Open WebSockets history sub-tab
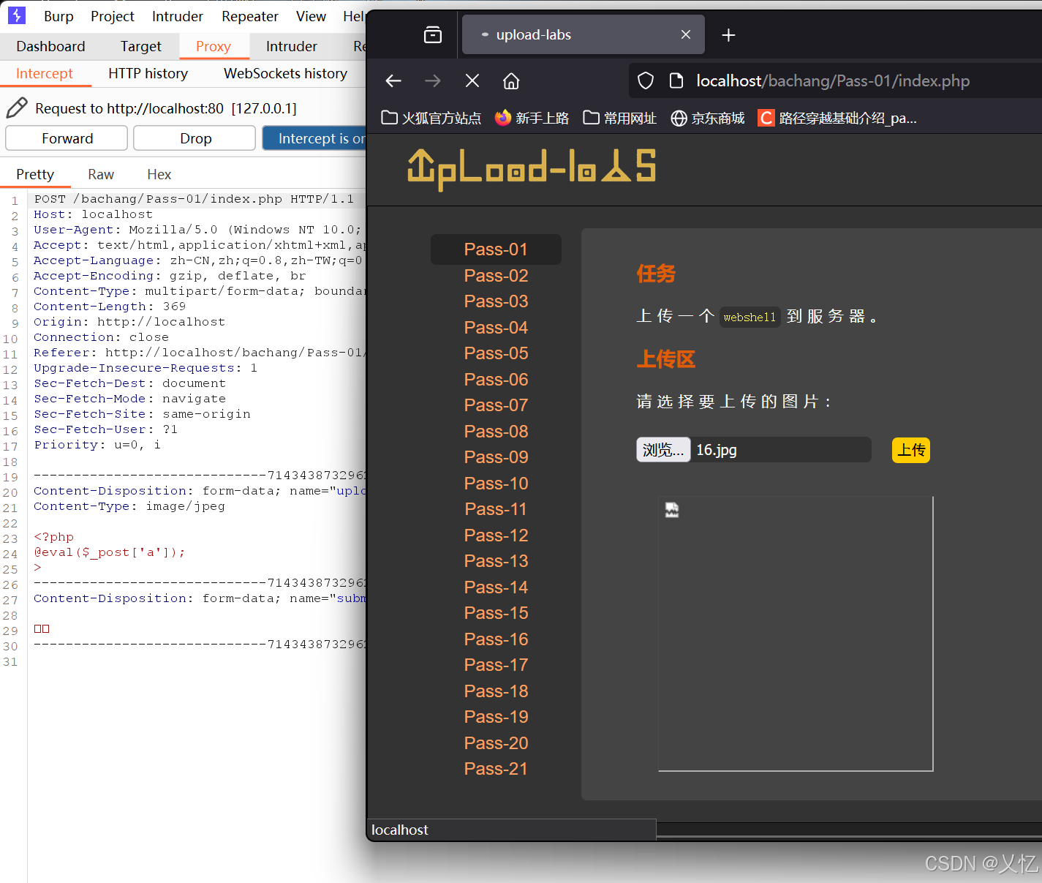 (x=286, y=73)
